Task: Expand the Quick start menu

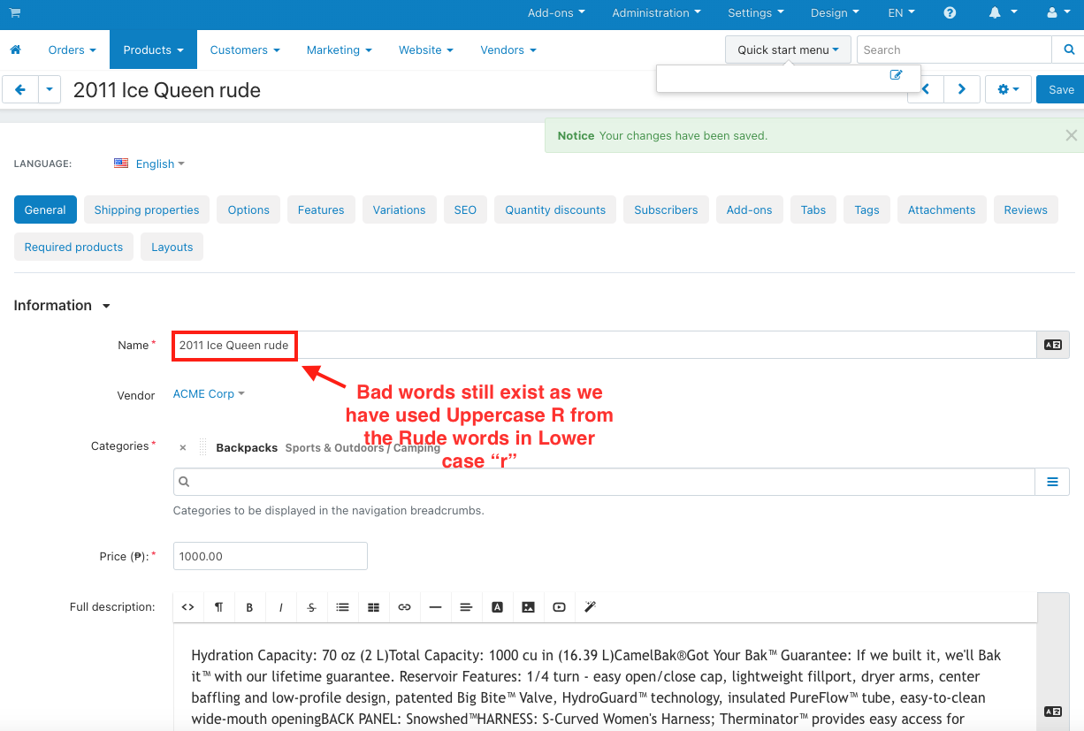Action: pyautogui.click(x=788, y=50)
